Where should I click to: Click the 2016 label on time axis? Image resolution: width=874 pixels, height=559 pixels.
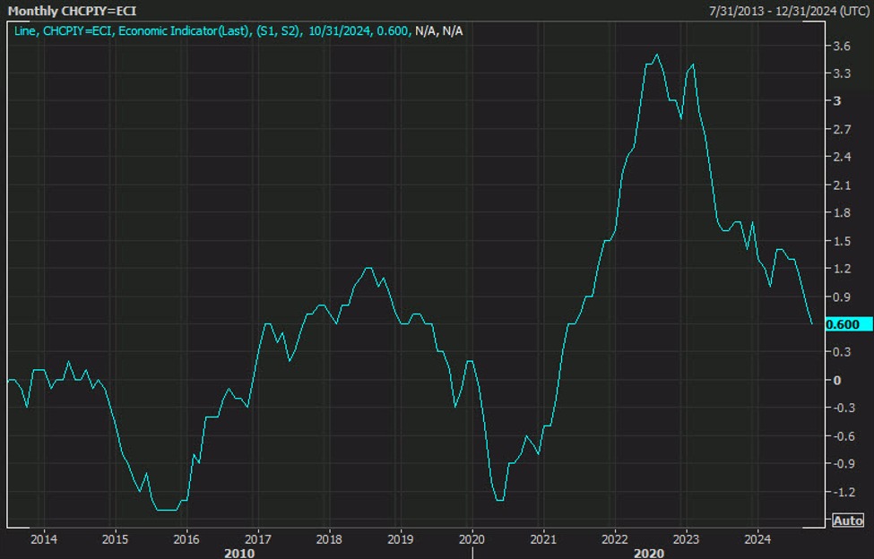pos(186,539)
